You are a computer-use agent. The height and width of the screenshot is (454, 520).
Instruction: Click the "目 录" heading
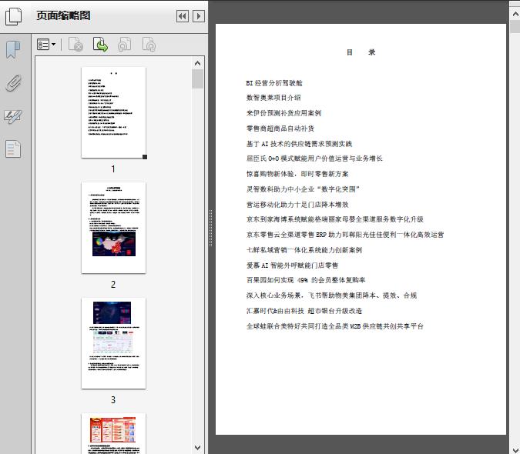point(361,52)
